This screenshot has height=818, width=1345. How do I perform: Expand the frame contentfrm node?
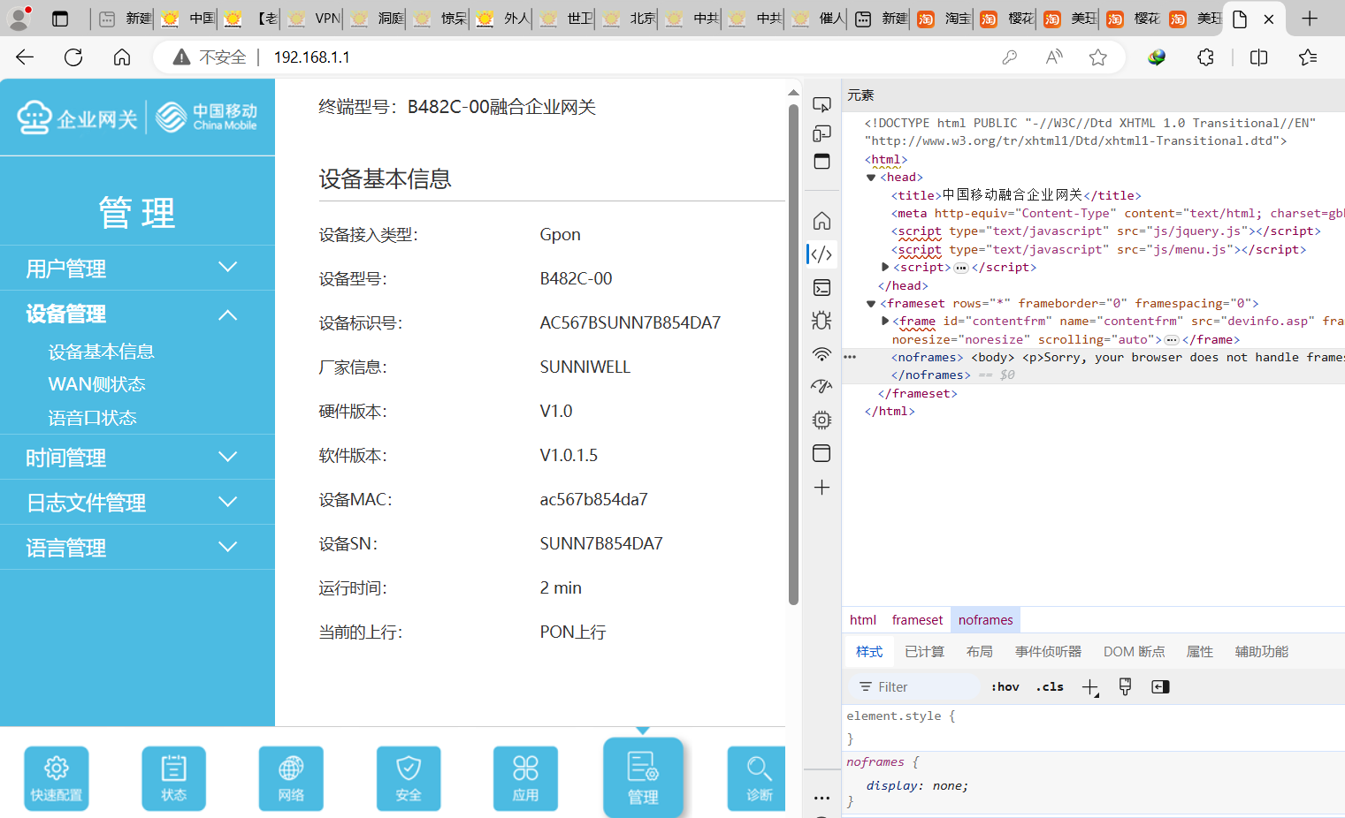click(x=885, y=322)
